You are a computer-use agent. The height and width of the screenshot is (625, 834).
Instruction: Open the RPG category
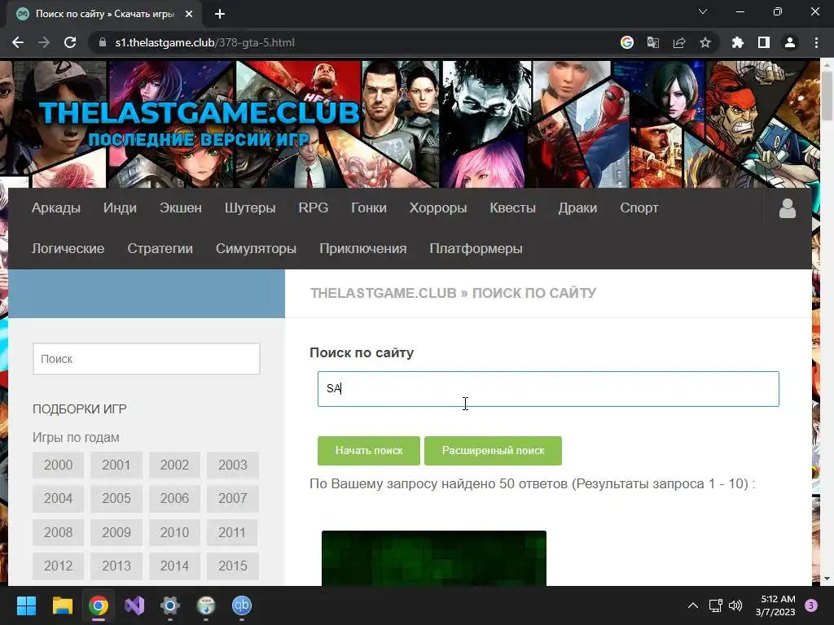(x=314, y=208)
